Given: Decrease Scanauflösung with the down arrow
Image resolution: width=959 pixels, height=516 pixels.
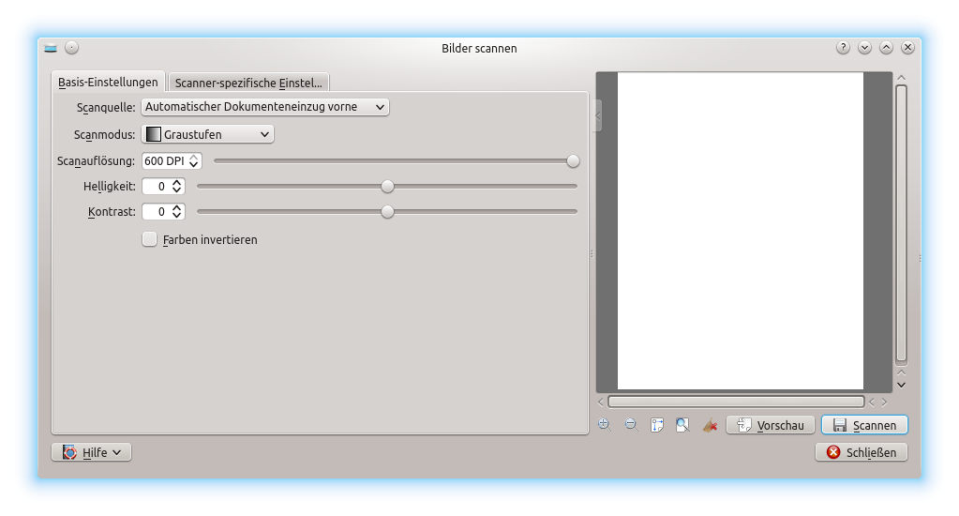Looking at the screenshot, I should click(193, 165).
